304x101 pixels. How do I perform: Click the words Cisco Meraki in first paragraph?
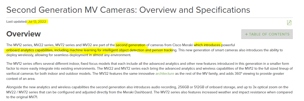[183, 45]
